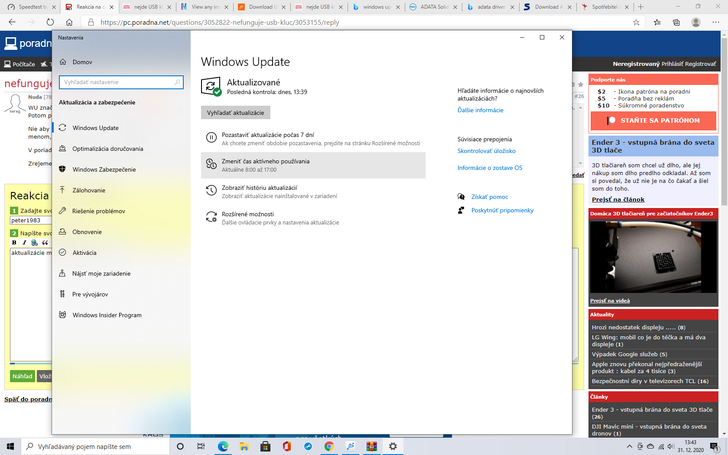
Task: Click the Pre vývojárov tools icon
Action: point(62,294)
